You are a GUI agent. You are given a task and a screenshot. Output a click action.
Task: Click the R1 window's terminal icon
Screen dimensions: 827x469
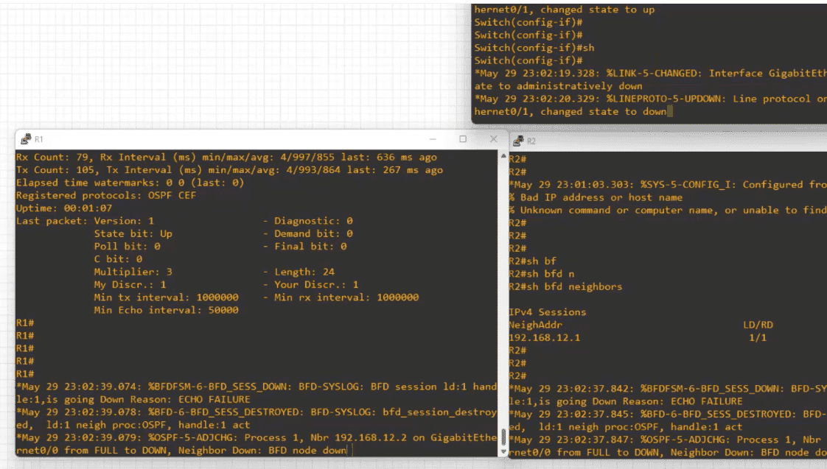pos(25,139)
